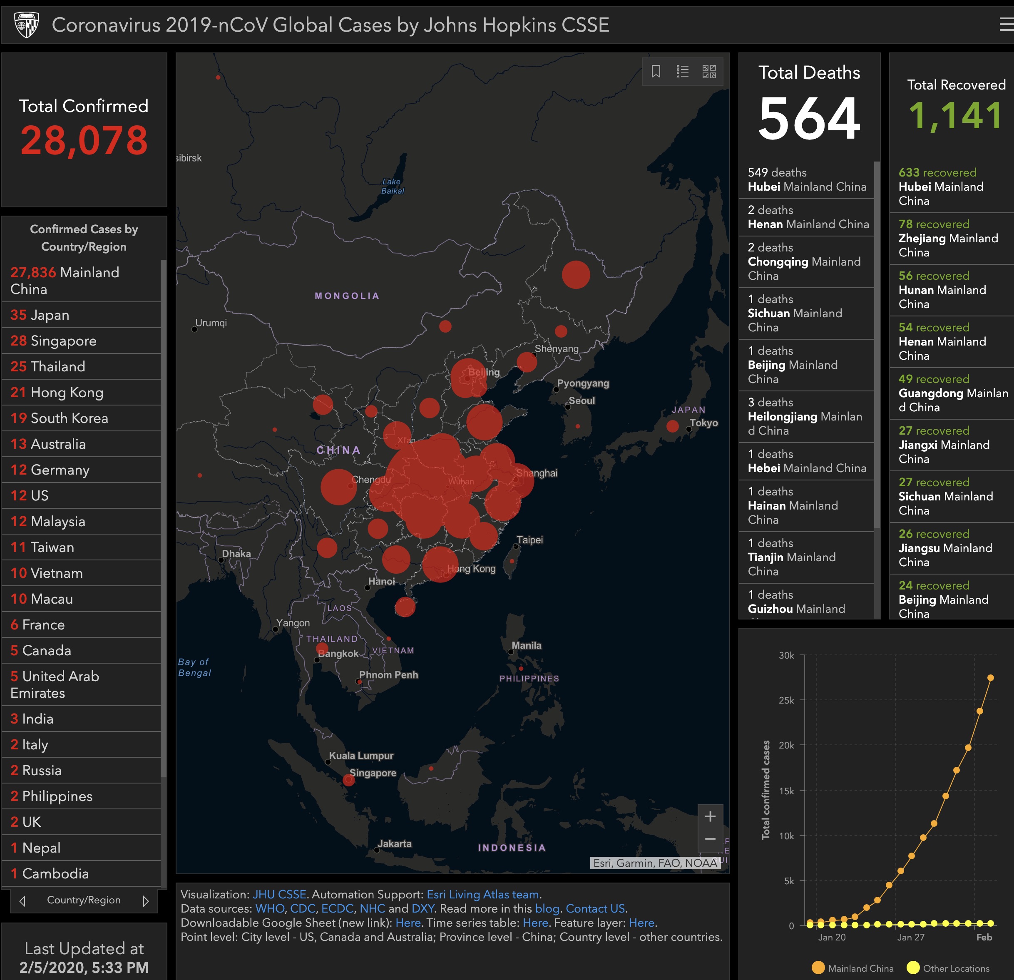Select France in confirmed cases list

[x=81, y=625]
